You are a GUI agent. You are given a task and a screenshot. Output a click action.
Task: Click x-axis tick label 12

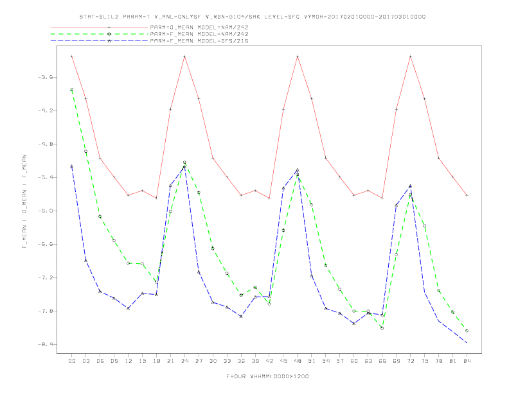pos(129,361)
